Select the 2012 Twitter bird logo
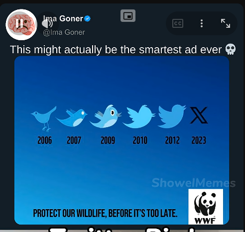 click(x=172, y=116)
